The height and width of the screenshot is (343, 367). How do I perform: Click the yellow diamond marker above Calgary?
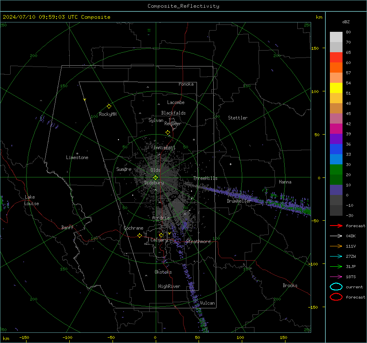tap(161, 235)
